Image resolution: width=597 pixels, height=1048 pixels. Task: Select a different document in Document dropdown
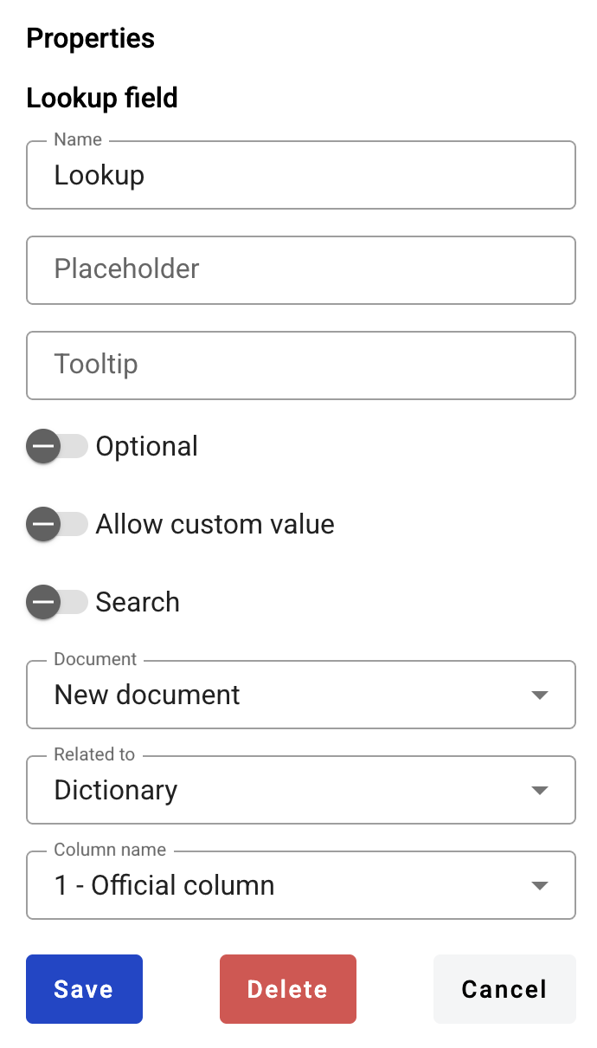[x=301, y=695]
